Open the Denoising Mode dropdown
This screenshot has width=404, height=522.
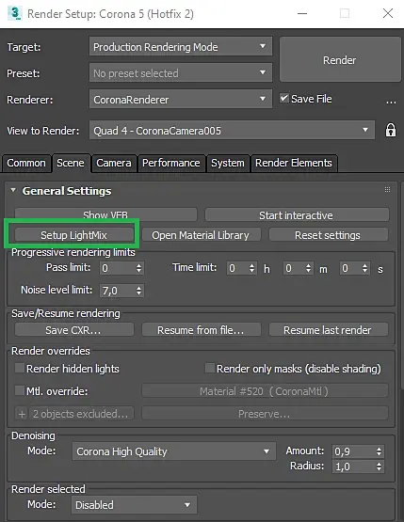174,451
